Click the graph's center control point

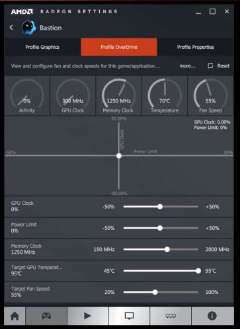tap(119, 156)
